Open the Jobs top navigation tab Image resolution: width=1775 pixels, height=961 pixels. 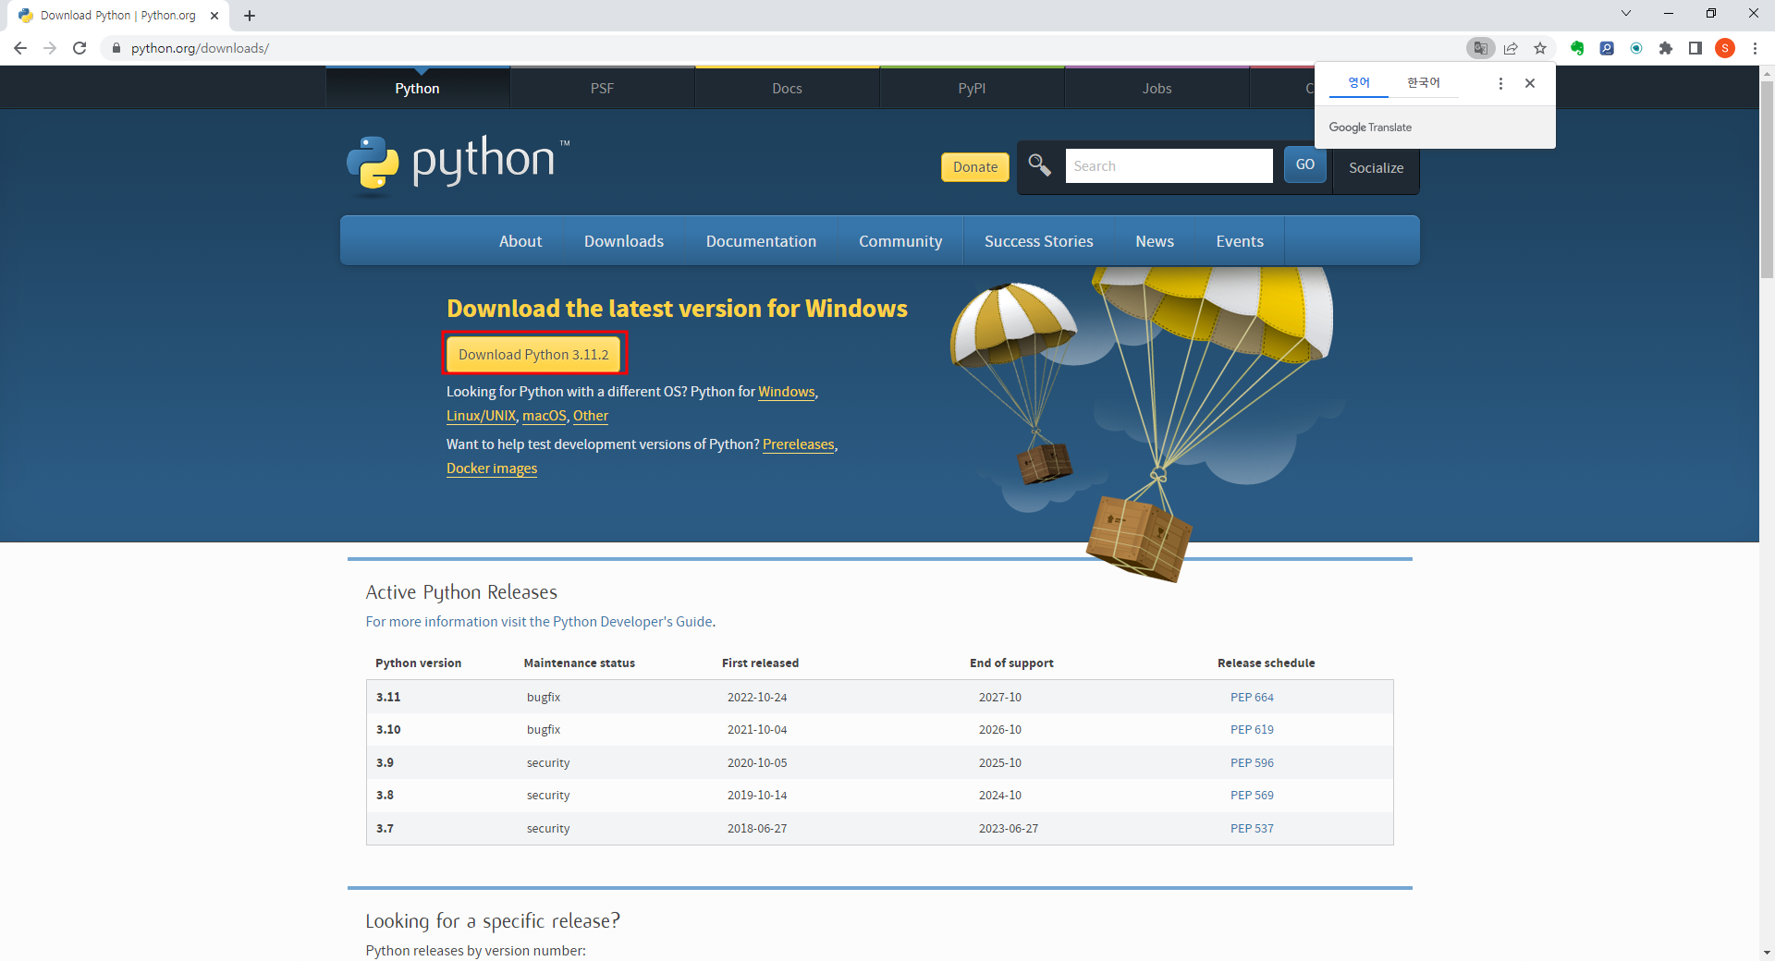pos(1157,88)
